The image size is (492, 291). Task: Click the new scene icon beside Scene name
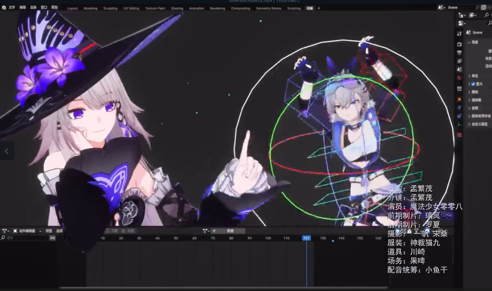(483, 7)
